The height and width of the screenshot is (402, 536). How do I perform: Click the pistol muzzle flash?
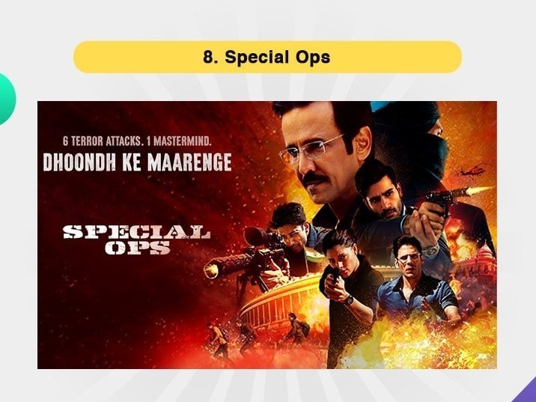click(478, 189)
